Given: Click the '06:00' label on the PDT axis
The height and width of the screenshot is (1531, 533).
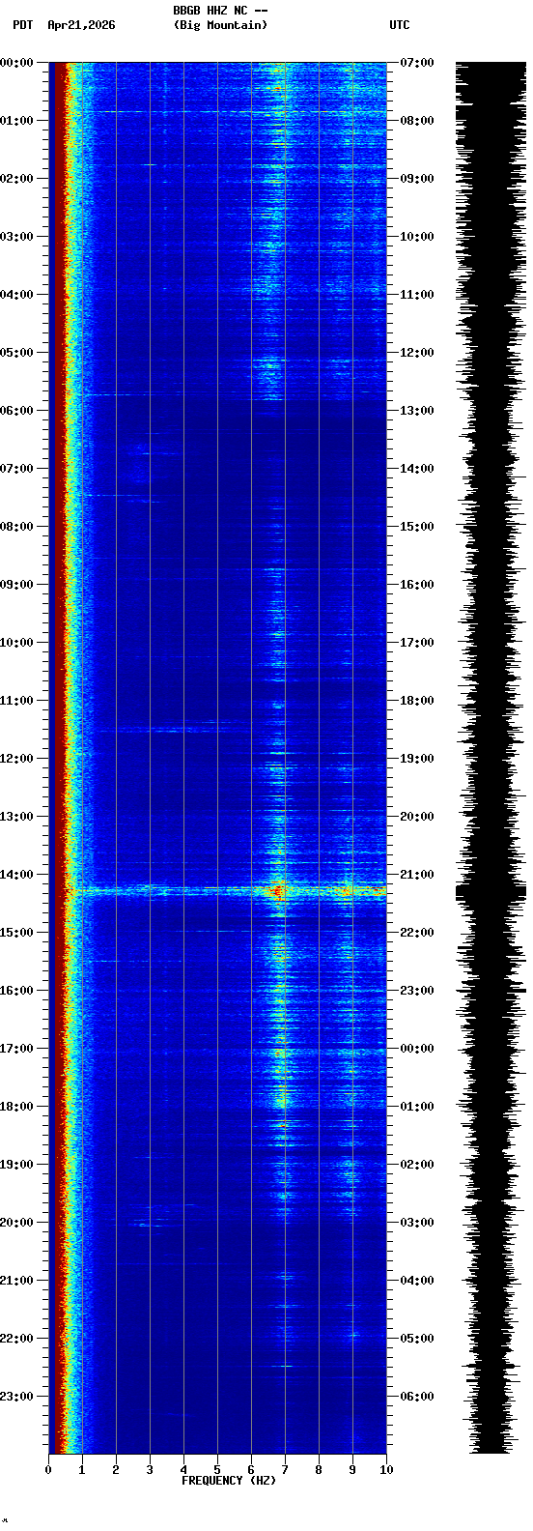Looking at the screenshot, I should [x=16, y=411].
